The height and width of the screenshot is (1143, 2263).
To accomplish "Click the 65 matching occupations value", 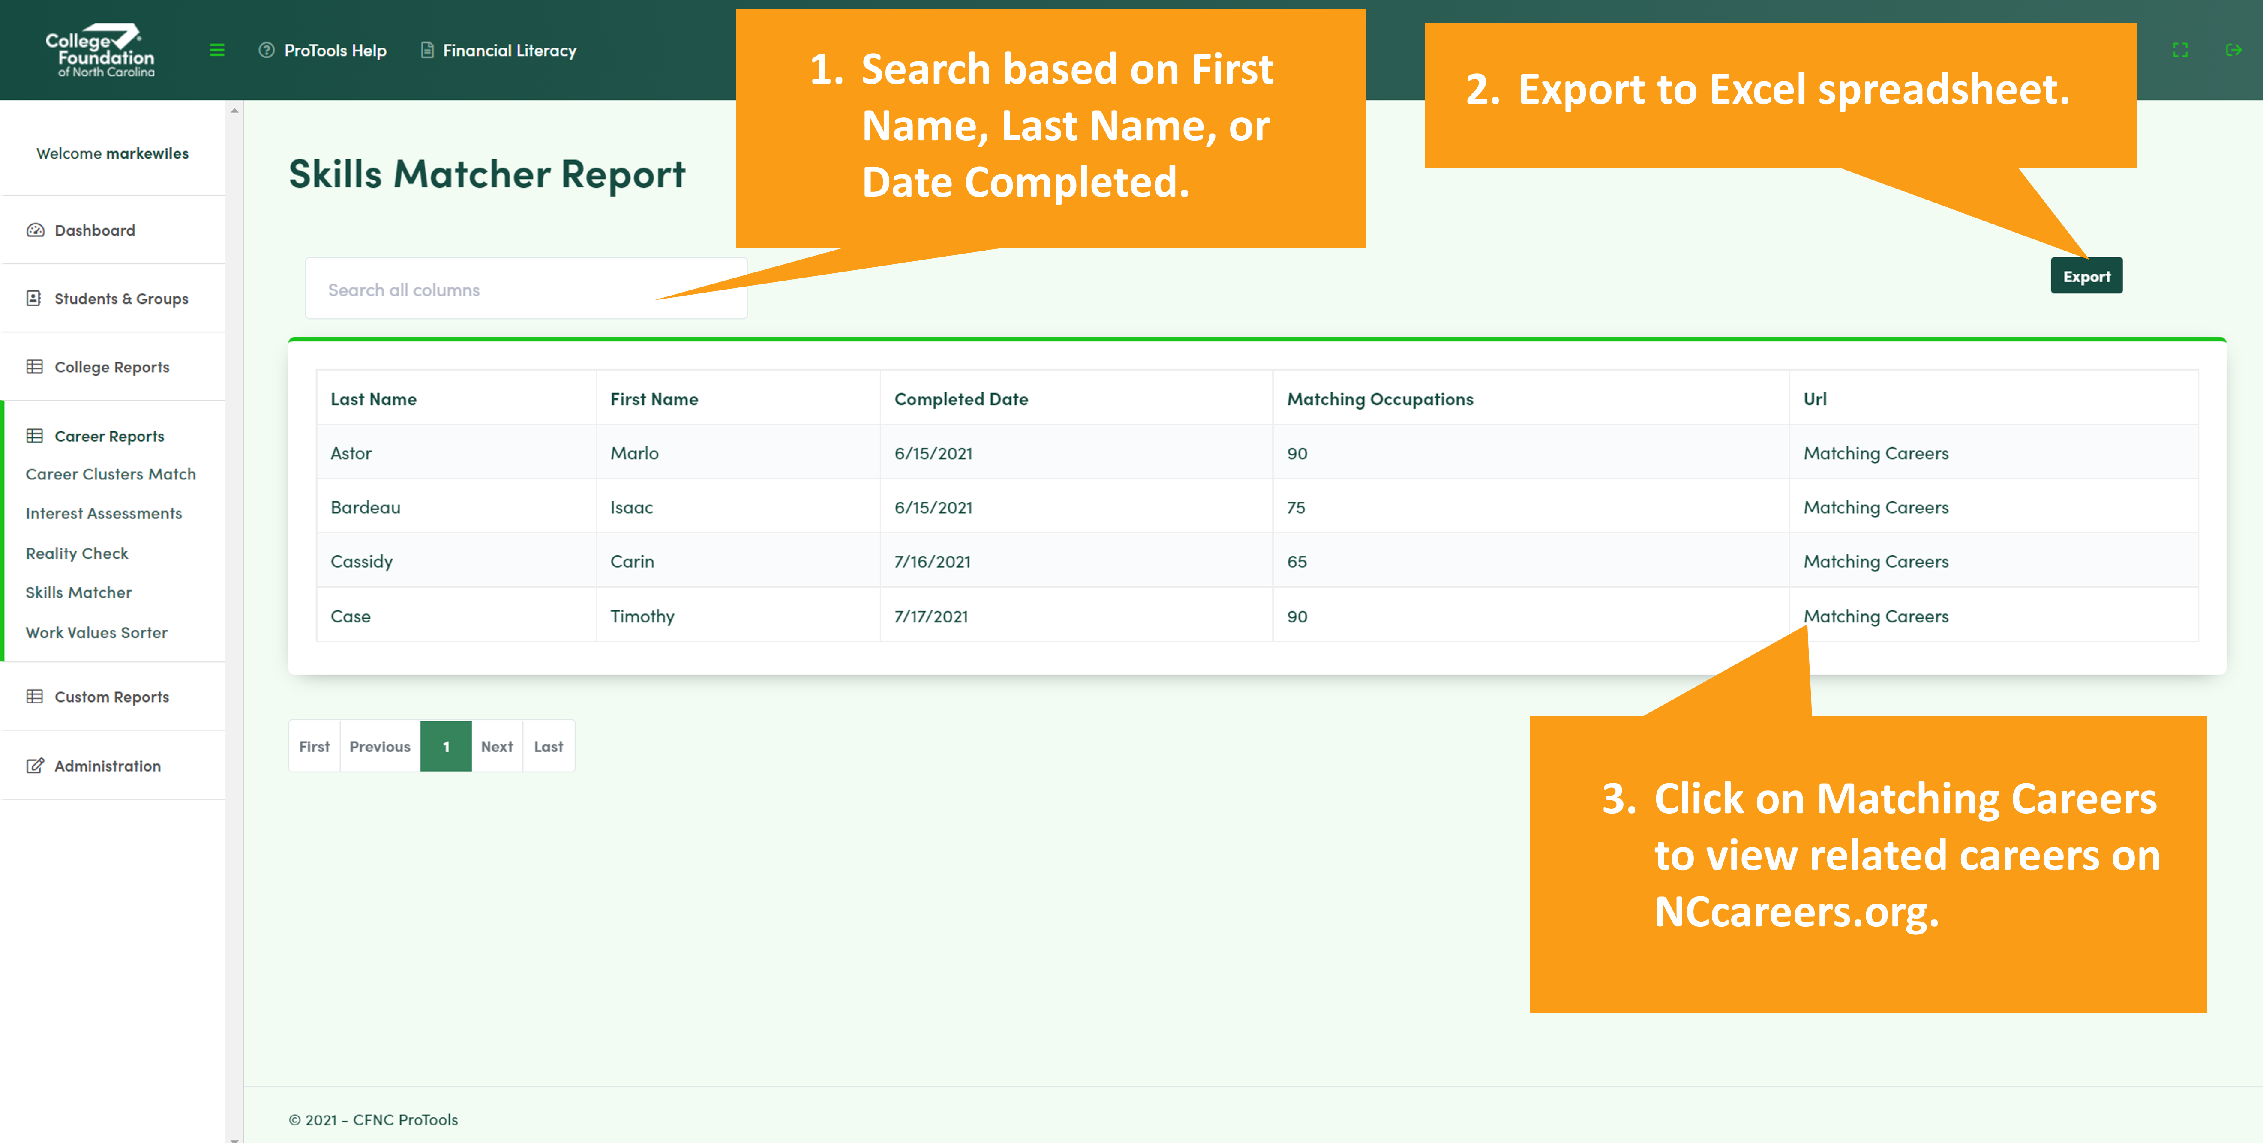I will (x=1297, y=562).
